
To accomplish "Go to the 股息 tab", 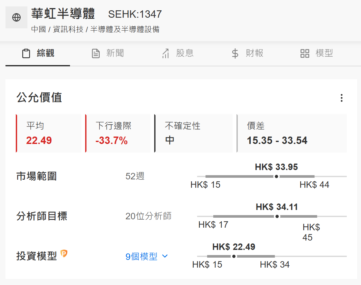I will click(177, 53).
